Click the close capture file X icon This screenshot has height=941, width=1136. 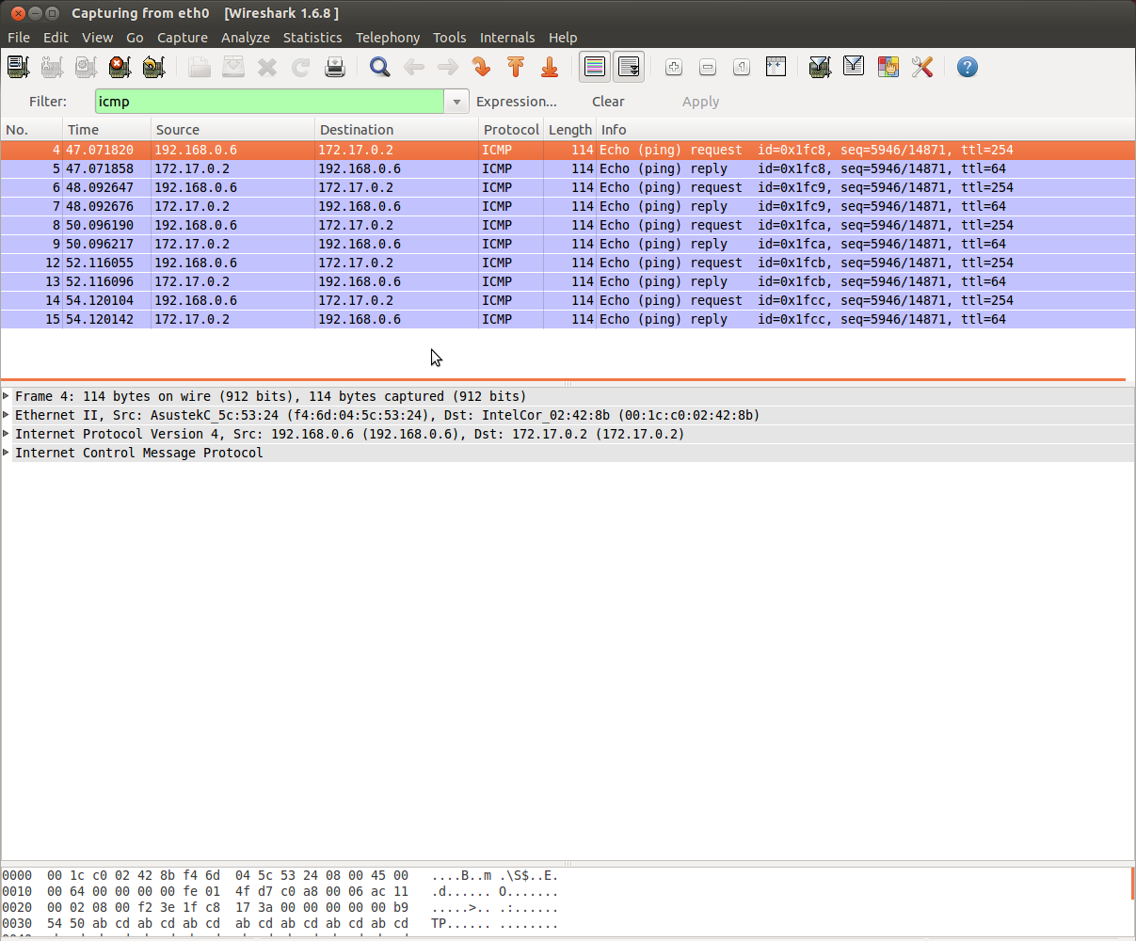pyautogui.click(x=267, y=67)
